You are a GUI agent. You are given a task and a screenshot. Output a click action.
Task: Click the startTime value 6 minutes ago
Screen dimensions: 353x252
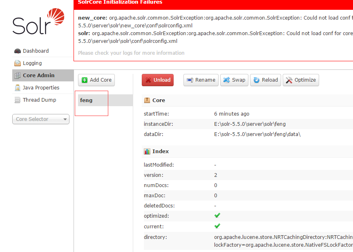[232, 114]
